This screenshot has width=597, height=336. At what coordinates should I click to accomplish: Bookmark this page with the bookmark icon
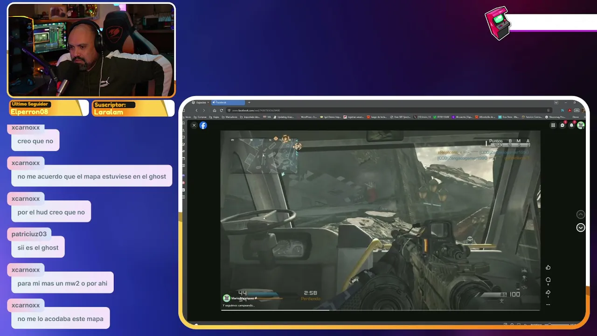click(548, 111)
